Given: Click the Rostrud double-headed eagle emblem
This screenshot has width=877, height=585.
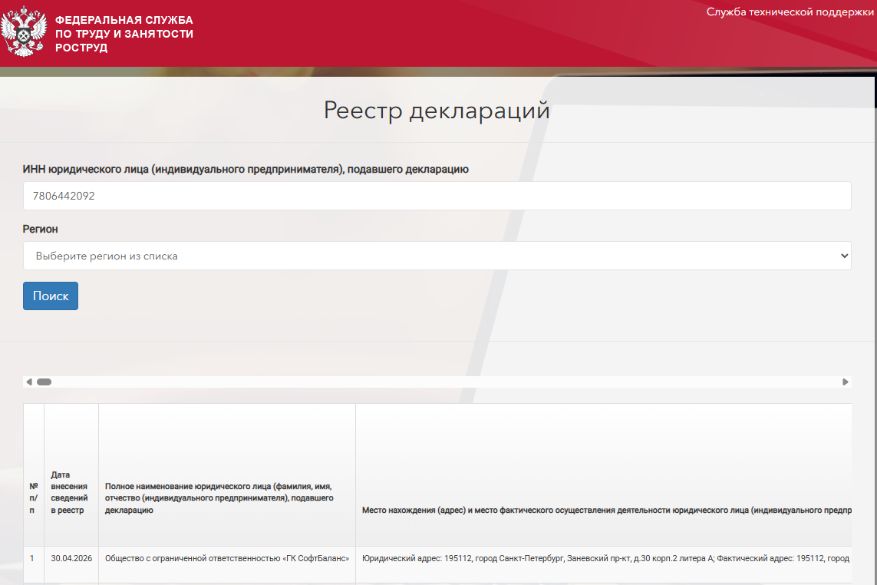Looking at the screenshot, I should (x=24, y=31).
